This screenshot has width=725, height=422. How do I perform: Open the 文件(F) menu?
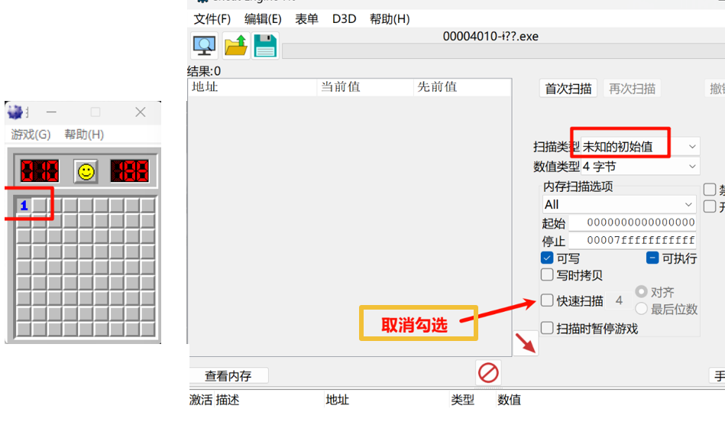click(x=212, y=19)
